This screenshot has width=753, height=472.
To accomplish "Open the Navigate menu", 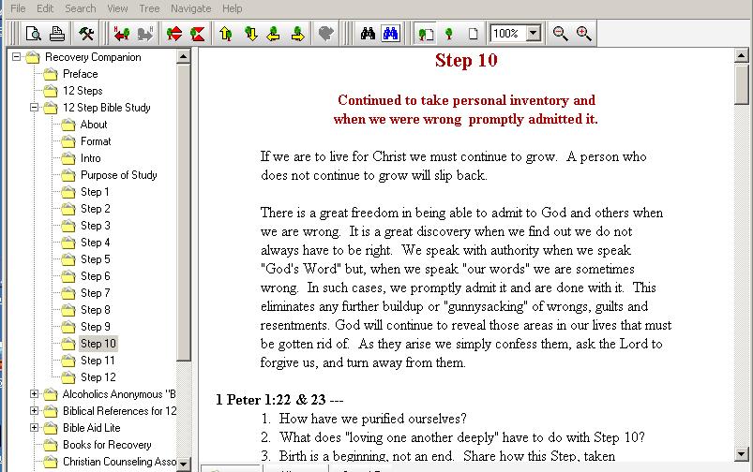I will [x=190, y=8].
